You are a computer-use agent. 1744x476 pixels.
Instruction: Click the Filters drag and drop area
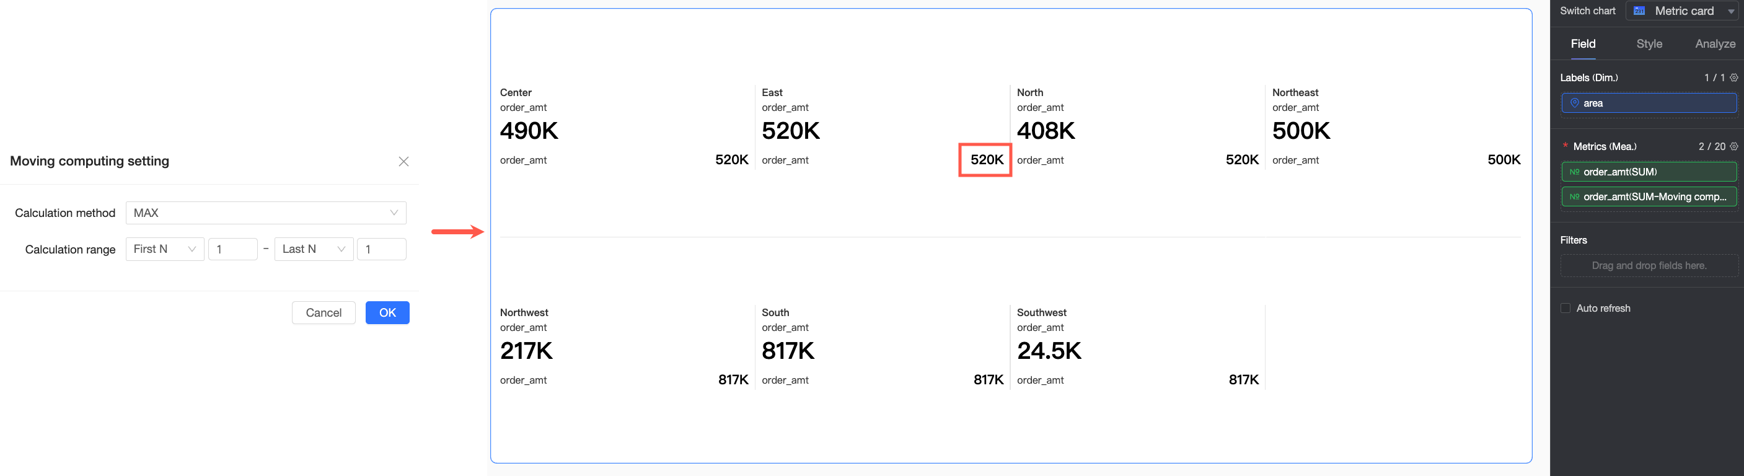[1649, 265]
